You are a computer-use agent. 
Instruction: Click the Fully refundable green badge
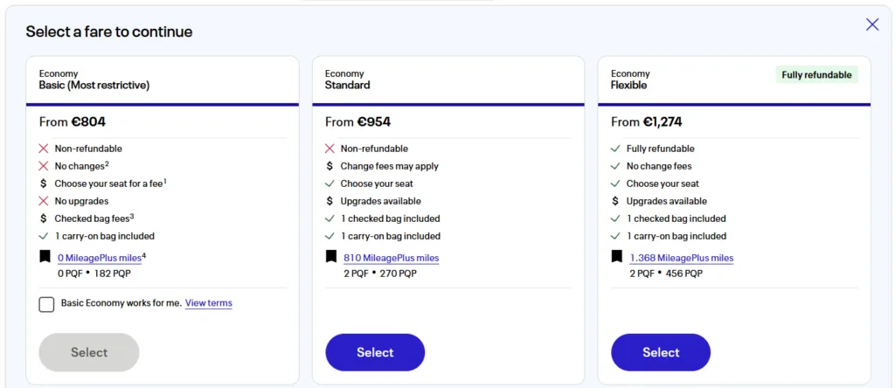click(x=817, y=75)
